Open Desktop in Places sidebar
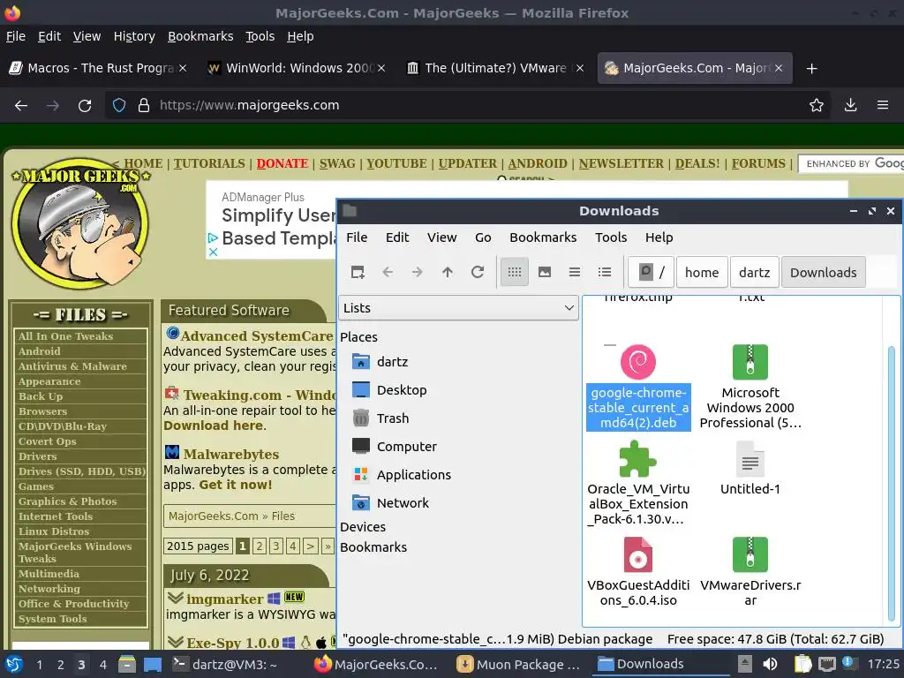Screen dimensions: 904x678 pos(402,389)
